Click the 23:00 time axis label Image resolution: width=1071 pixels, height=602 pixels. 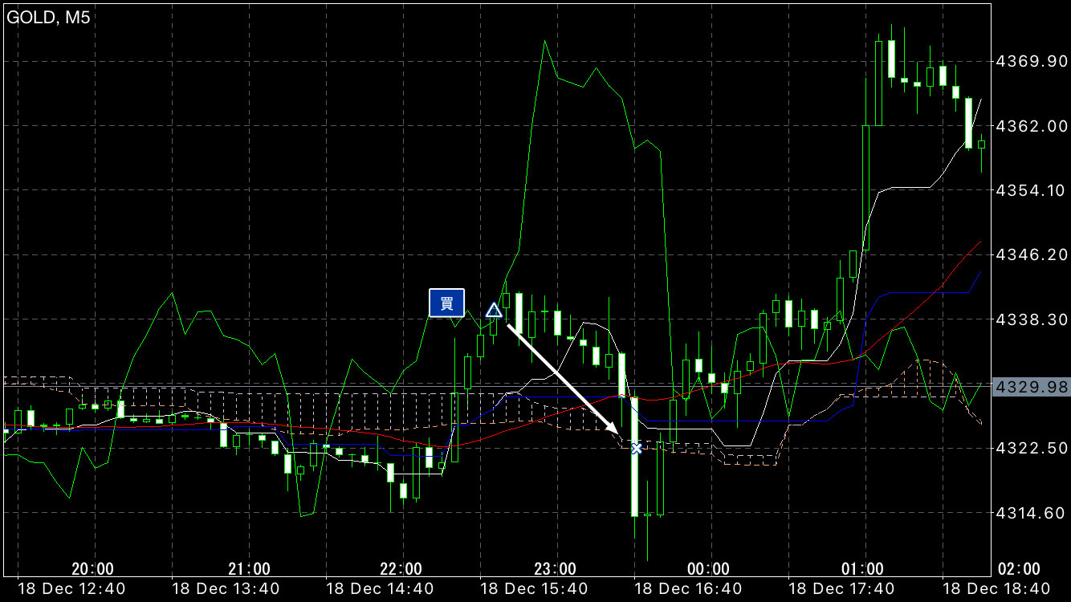tap(555, 569)
